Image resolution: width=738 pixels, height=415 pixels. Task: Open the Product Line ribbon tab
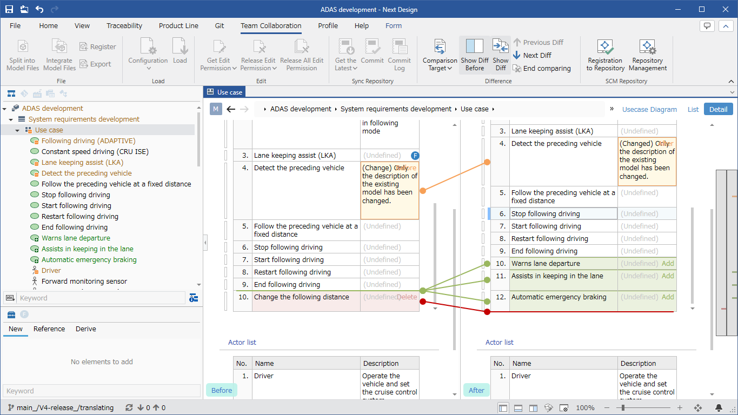pyautogui.click(x=178, y=25)
